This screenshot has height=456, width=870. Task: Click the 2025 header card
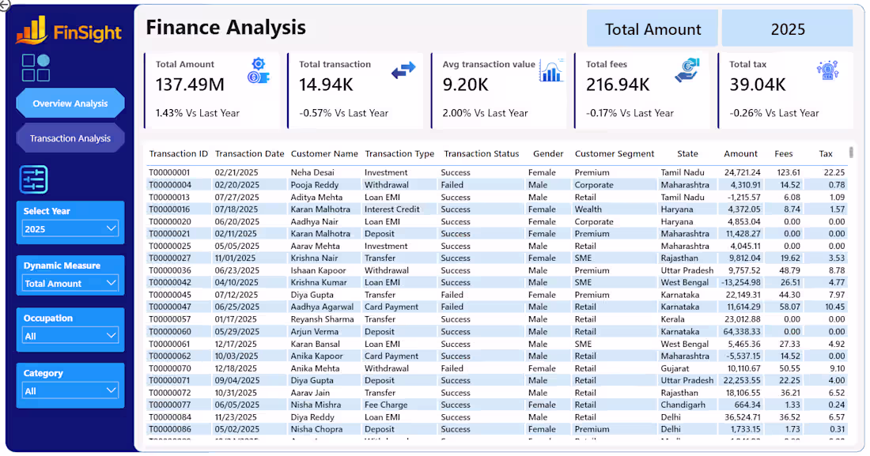787,28
